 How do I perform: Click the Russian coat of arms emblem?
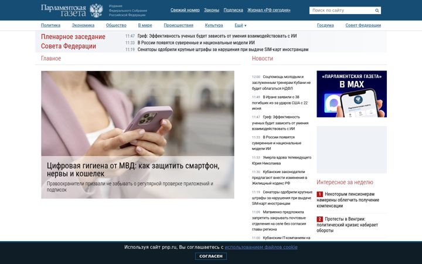click(x=96, y=11)
